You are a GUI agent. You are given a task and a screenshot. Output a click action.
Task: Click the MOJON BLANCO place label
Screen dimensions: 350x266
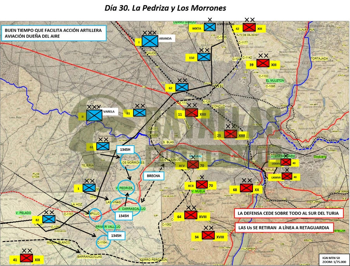(59, 242)
